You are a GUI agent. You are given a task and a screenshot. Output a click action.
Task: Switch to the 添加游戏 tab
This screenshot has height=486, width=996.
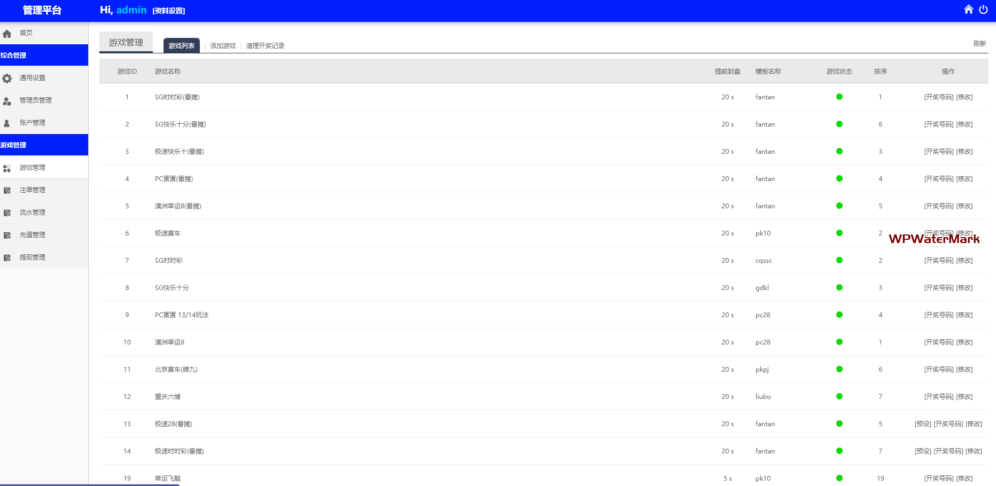(x=223, y=46)
